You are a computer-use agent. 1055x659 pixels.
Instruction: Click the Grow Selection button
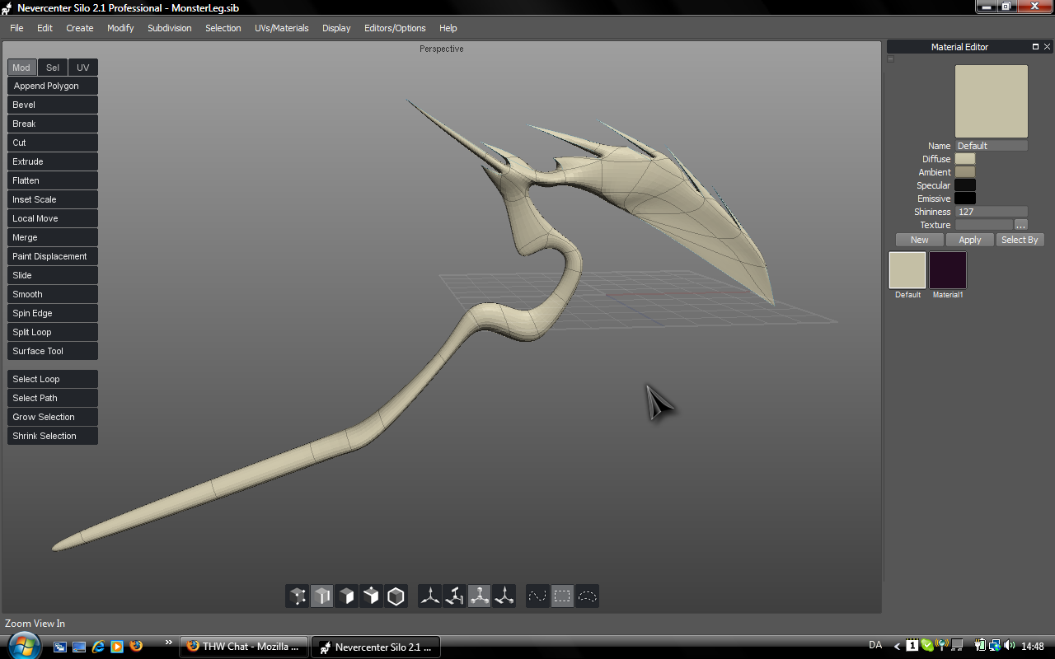pyautogui.click(x=53, y=417)
